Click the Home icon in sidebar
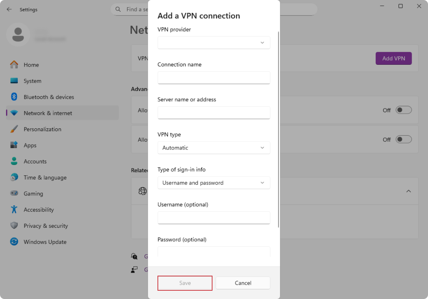 (x=14, y=65)
